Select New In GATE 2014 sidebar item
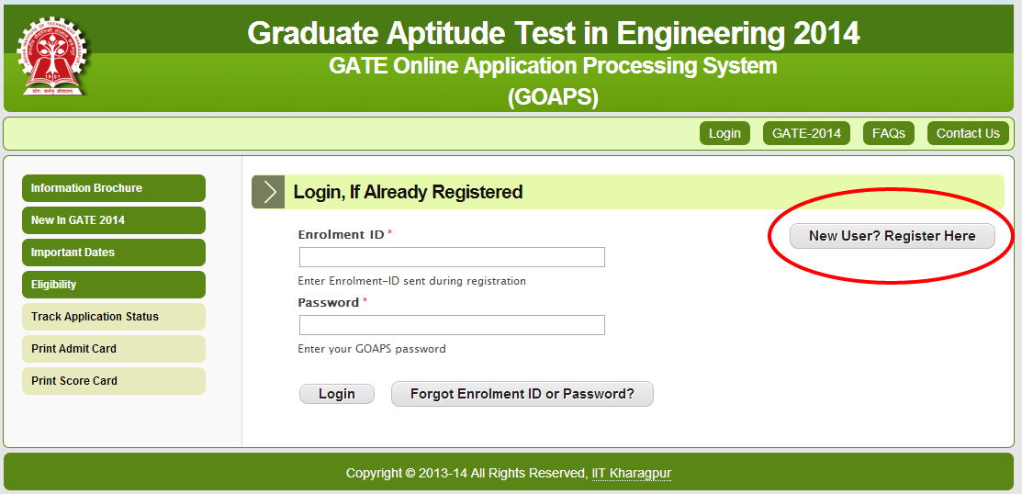The image size is (1022, 494). coord(114,220)
